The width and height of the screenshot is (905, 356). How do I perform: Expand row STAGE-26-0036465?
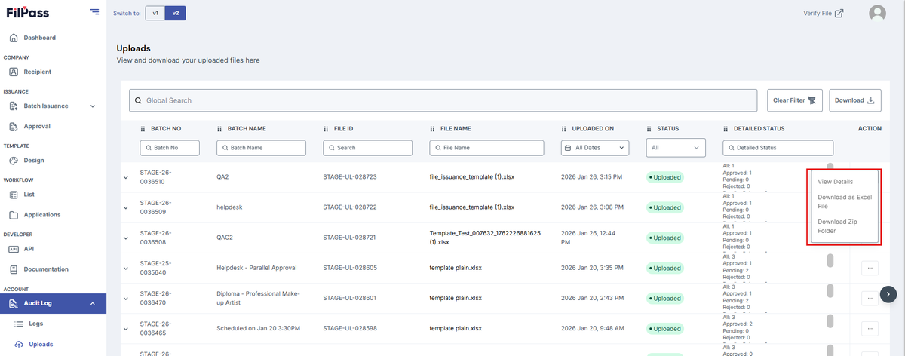tap(126, 328)
